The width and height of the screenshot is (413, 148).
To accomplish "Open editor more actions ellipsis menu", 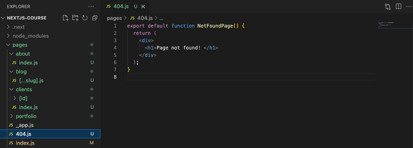I will pyautogui.click(x=409, y=6).
